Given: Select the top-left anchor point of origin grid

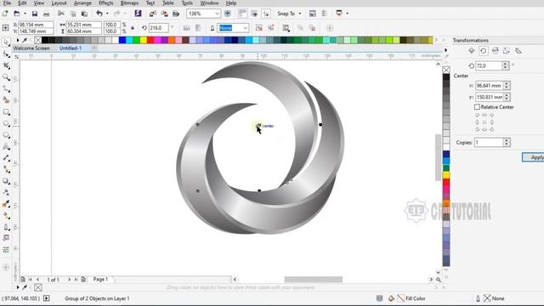Looking at the screenshot, I should (x=477, y=115).
